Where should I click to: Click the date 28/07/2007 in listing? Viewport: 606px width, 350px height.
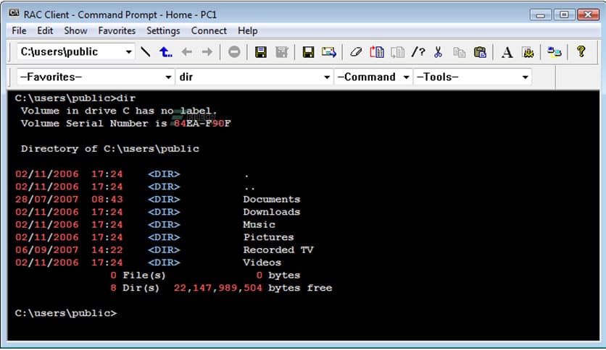click(x=47, y=200)
